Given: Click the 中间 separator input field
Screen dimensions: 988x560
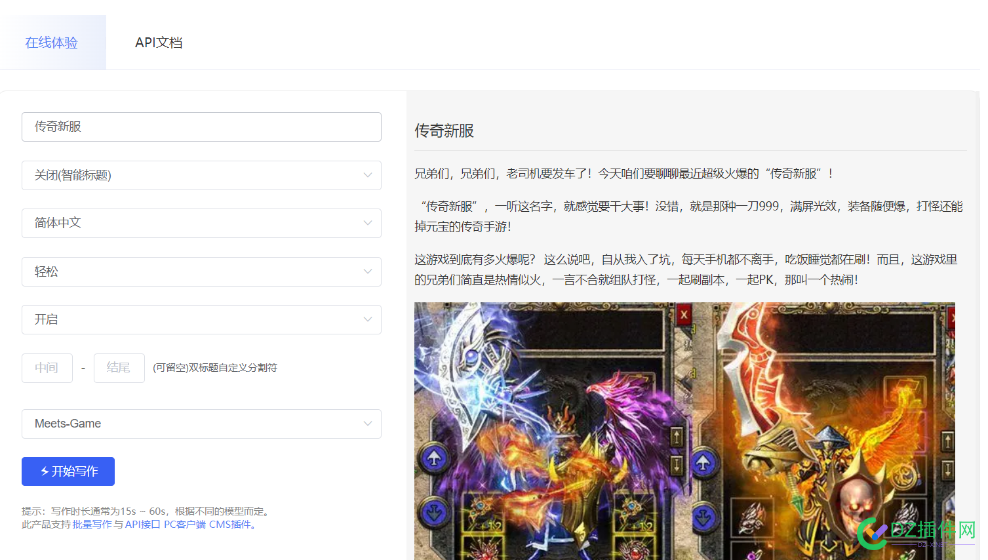Looking at the screenshot, I should 47,368.
